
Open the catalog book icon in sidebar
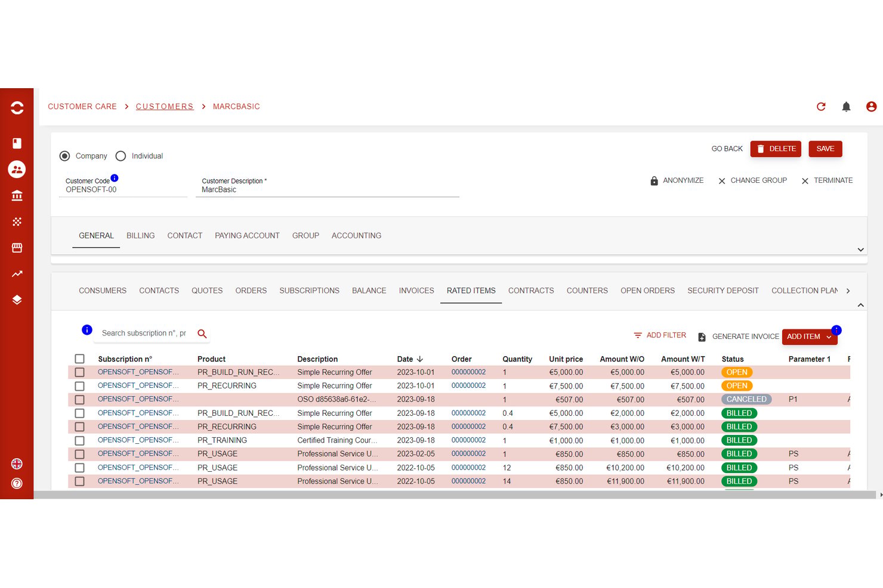pos(17,143)
